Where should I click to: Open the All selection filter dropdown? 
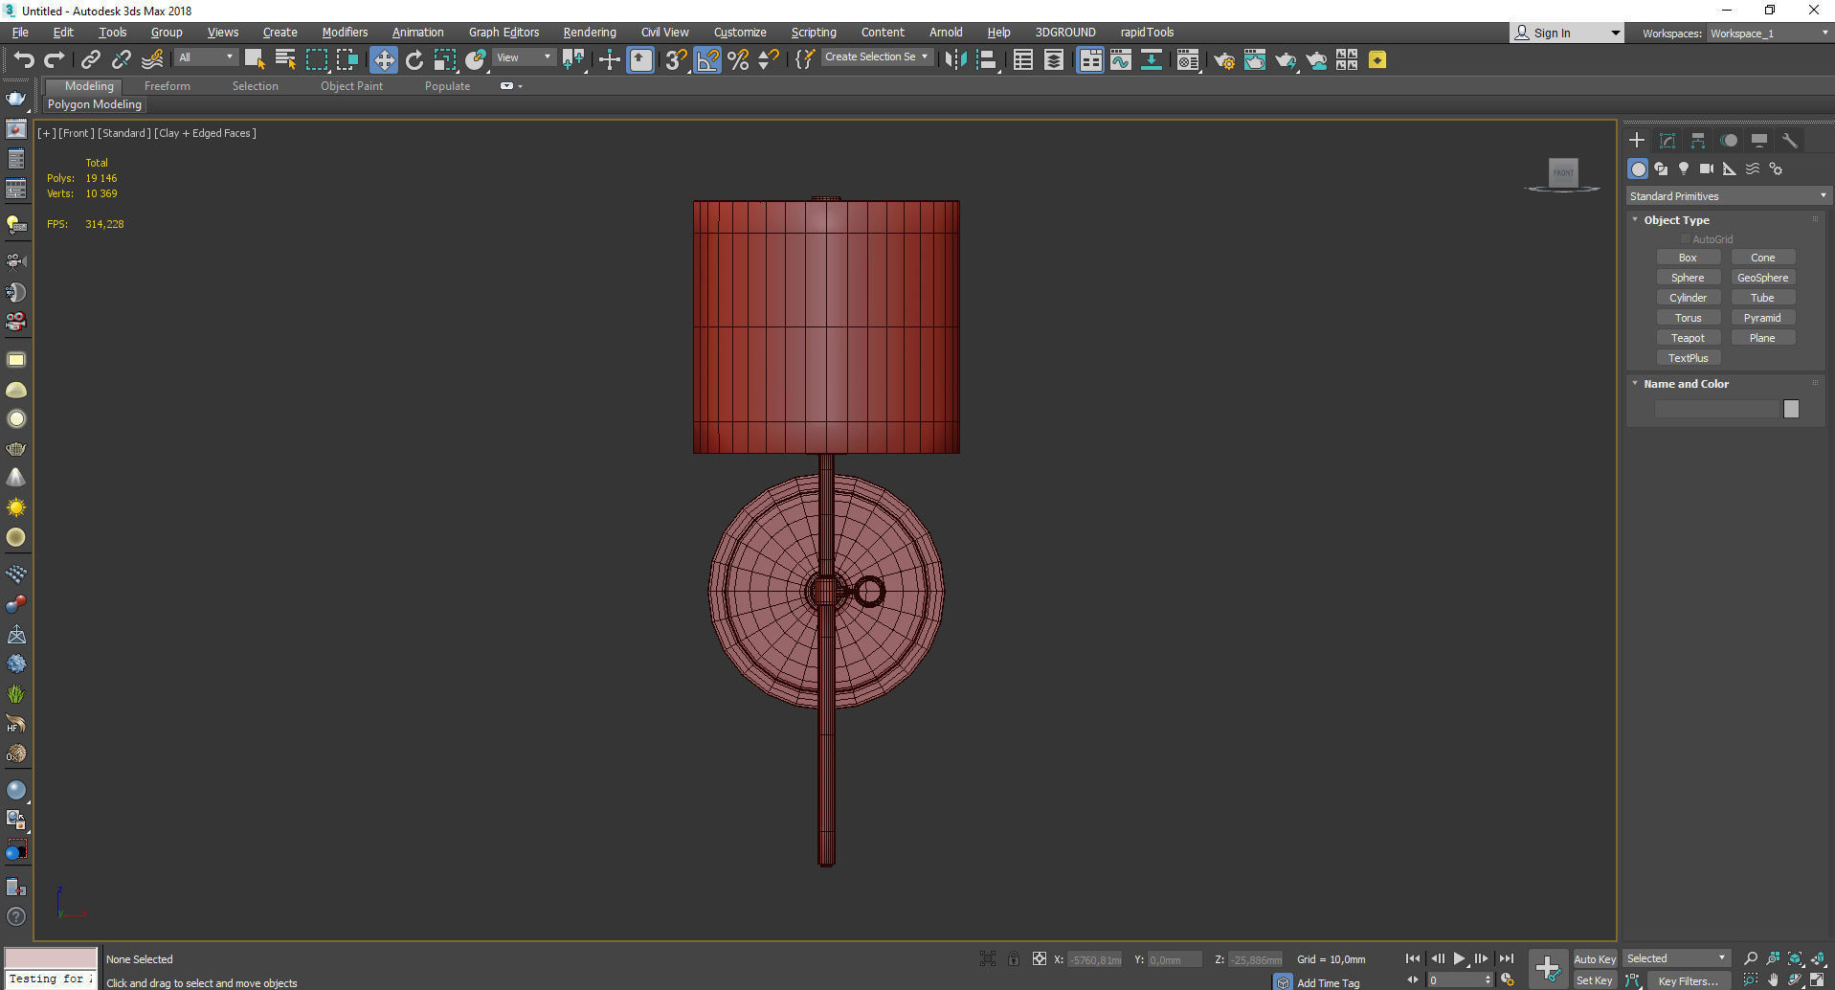coord(206,57)
